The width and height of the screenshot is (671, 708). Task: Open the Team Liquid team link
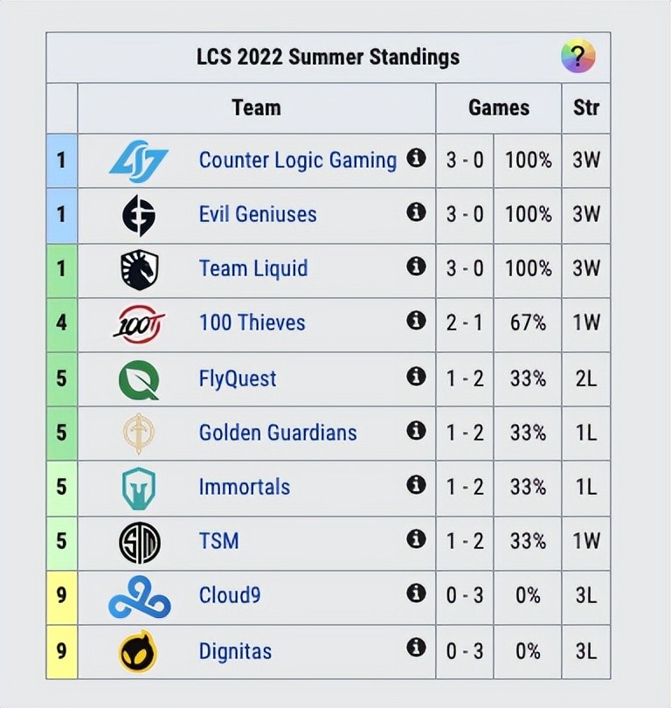coord(253,268)
